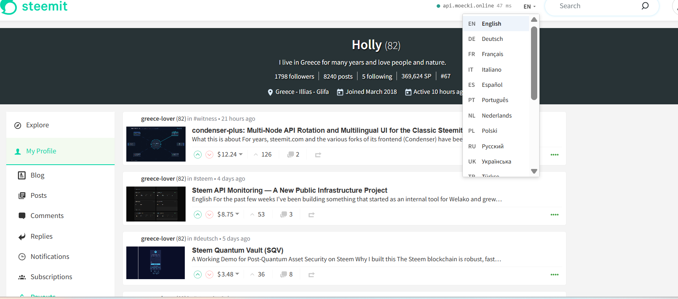Click the 8240 posts stat
The width and height of the screenshot is (678, 299).
338,77
